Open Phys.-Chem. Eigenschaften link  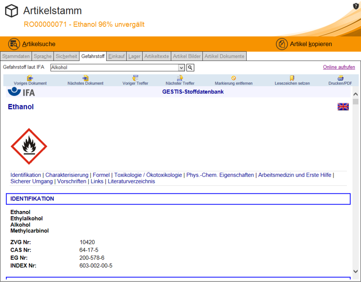[x=220, y=175]
